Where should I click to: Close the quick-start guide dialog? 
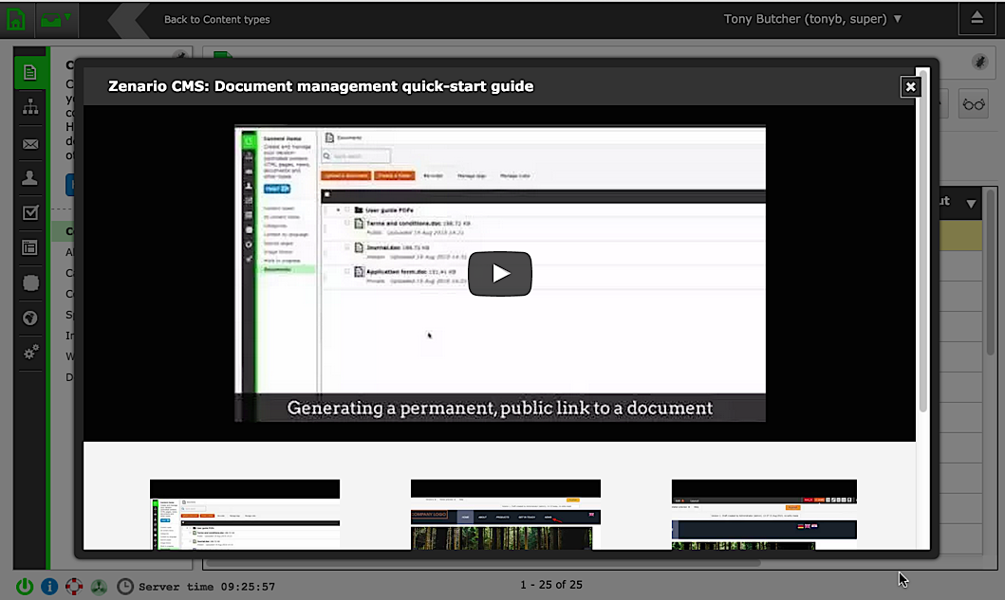coord(910,86)
